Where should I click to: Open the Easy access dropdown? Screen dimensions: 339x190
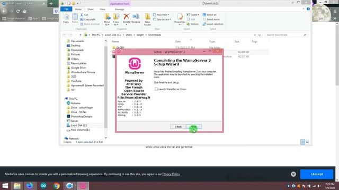[162, 20]
